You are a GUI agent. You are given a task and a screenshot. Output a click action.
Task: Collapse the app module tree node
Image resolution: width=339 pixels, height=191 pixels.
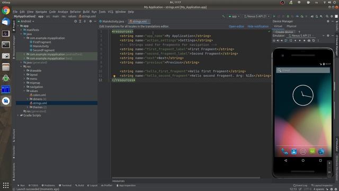(18, 26)
